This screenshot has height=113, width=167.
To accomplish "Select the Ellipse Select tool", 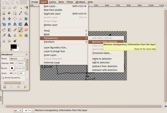I will pyautogui.click(x=9, y=8).
